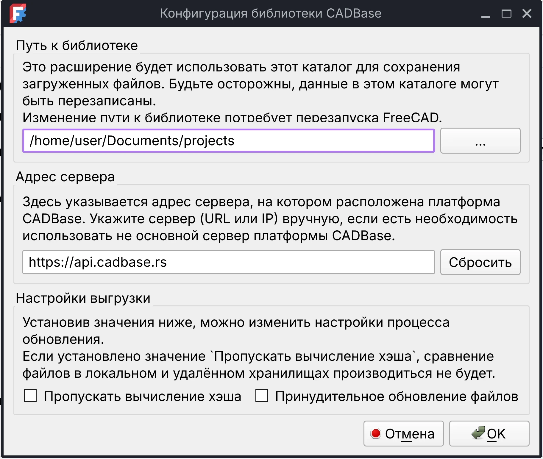Click the Путь к библиотеке section heading
Screen dimensions: 543x459
point(77,45)
